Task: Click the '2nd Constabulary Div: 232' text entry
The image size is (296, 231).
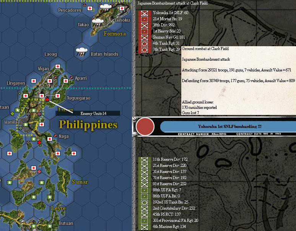Action: (x=174, y=208)
